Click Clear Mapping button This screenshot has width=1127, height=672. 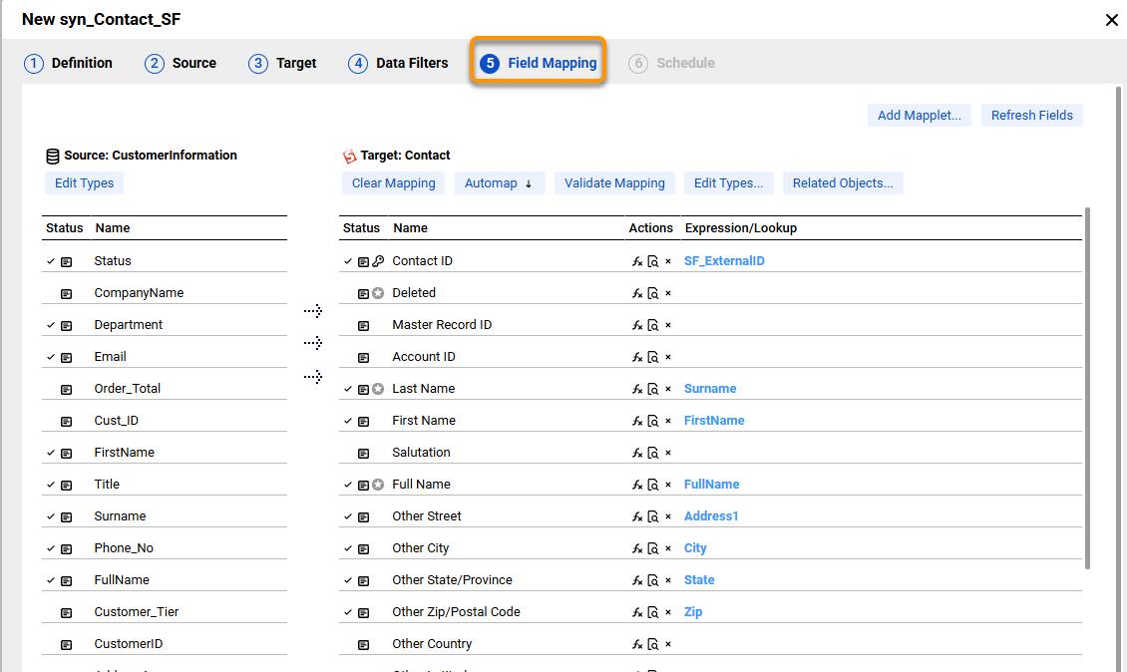pos(393,183)
